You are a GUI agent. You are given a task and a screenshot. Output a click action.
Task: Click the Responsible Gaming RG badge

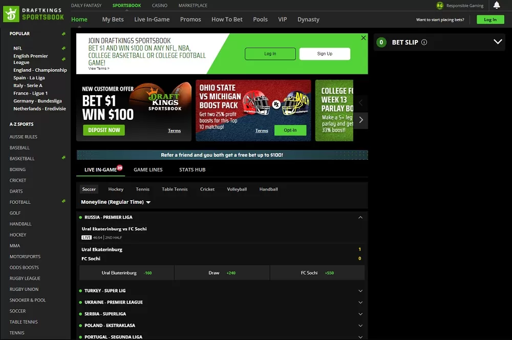point(439,6)
